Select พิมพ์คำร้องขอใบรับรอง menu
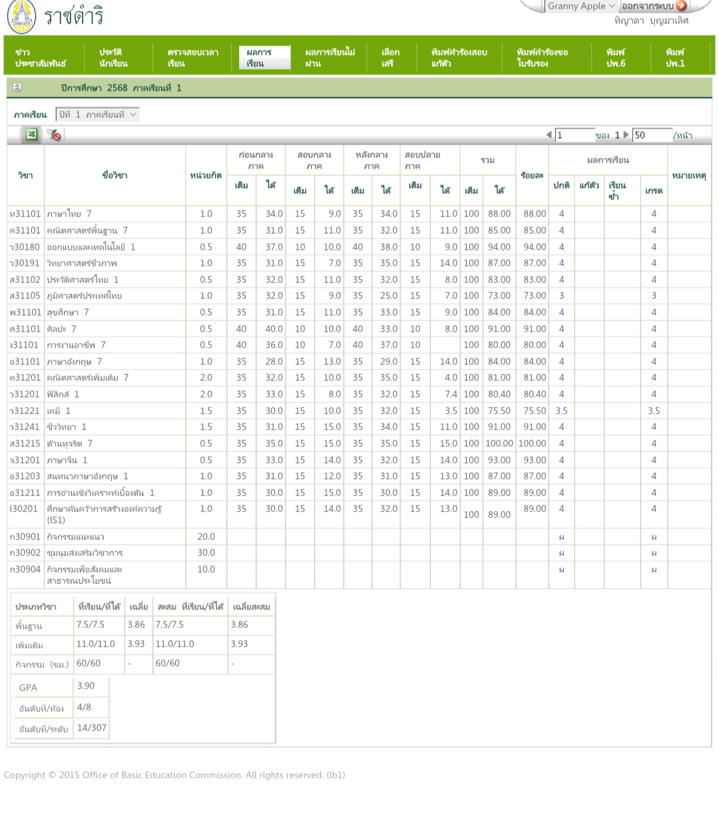 pos(542,58)
